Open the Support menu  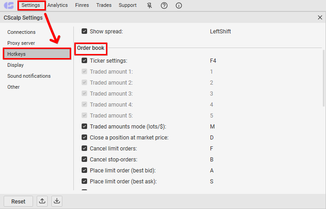click(x=127, y=5)
